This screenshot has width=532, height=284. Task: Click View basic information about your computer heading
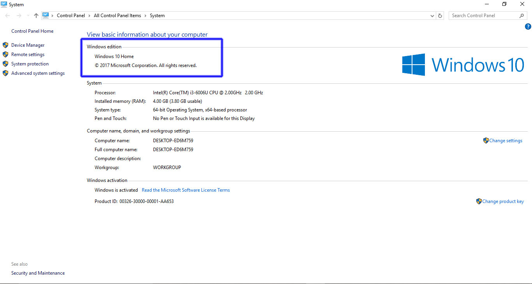[147, 35]
